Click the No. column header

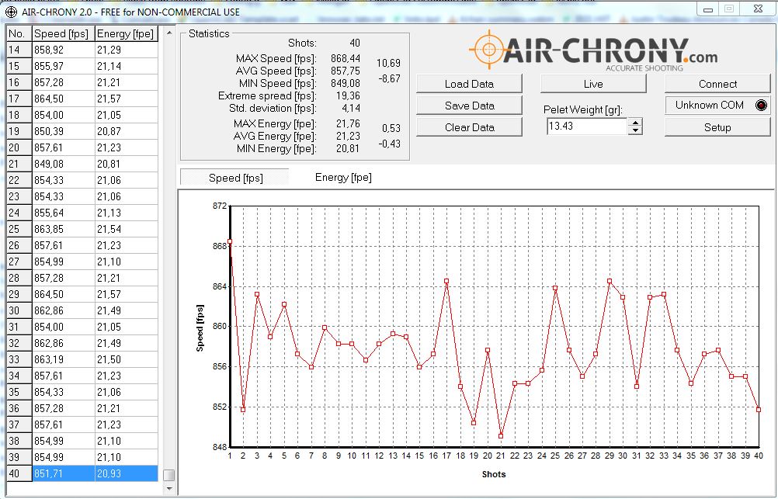pyautogui.click(x=19, y=33)
